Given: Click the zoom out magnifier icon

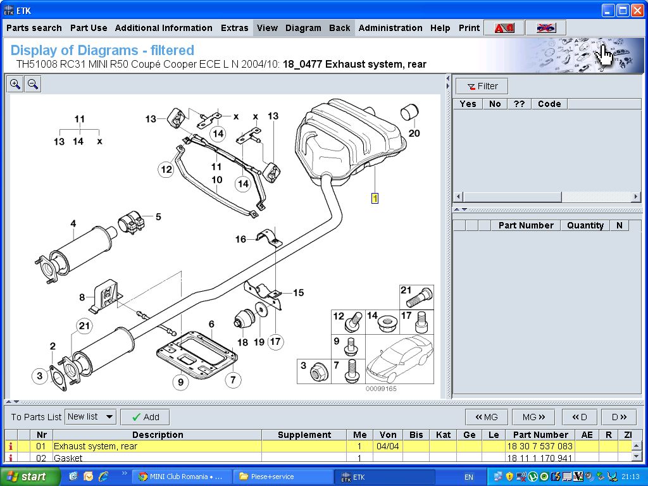Looking at the screenshot, I should pyautogui.click(x=33, y=84).
